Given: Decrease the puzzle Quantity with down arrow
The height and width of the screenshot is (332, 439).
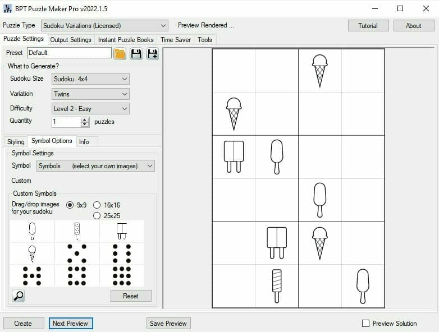Looking at the screenshot, I should pyautogui.click(x=85, y=125).
